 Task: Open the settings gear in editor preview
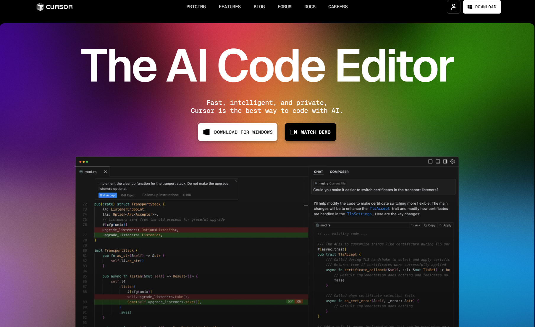453,162
